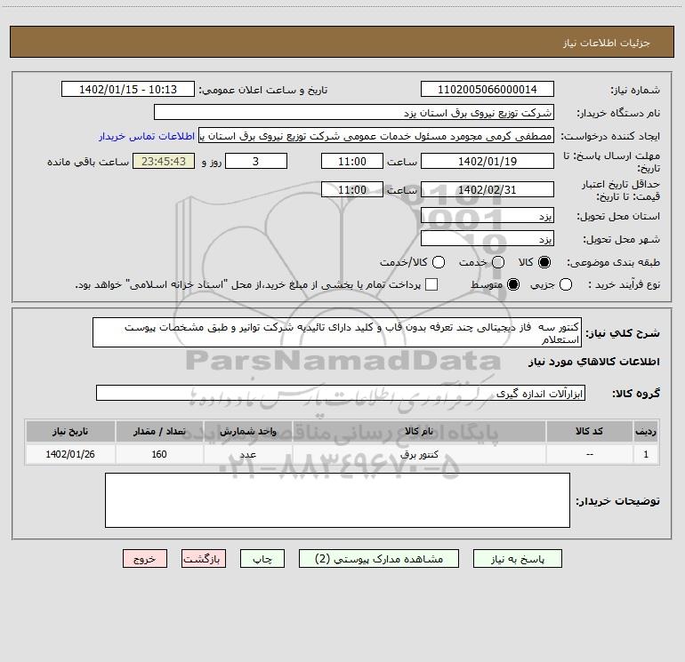Click the price validity date 1402/02/31
This screenshot has width=685, height=662.
488,189
